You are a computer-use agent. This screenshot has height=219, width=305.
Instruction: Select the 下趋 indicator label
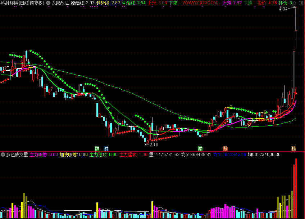coord(249,3)
